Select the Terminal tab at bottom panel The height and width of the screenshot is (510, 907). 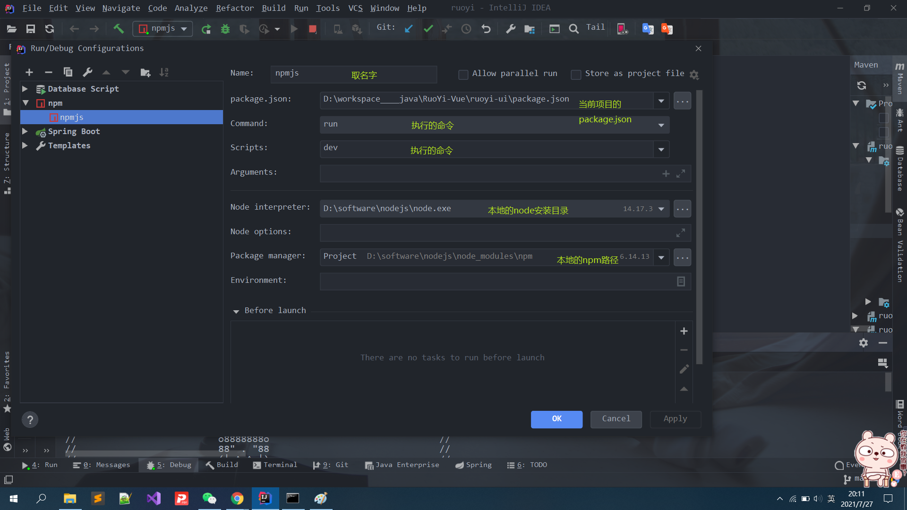pos(280,465)
